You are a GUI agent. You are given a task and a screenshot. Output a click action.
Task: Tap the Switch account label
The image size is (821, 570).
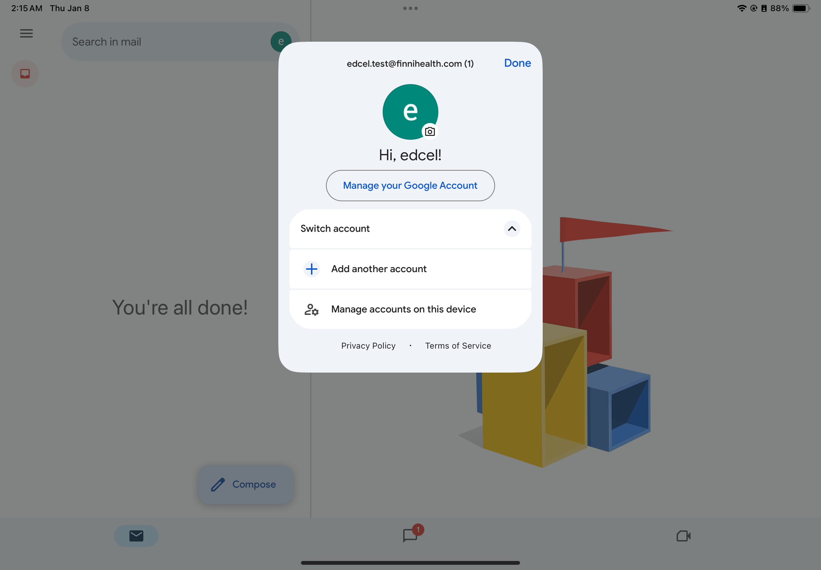[x=335, y=229]
